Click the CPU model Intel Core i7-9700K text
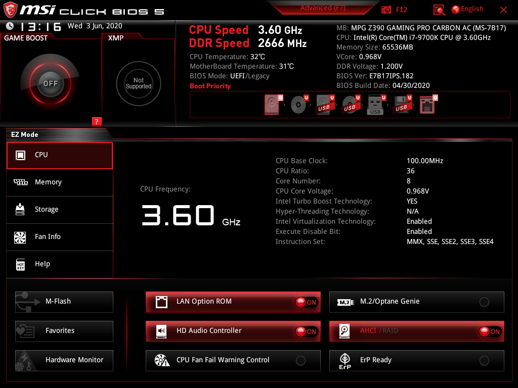 [x=422, y=37]
